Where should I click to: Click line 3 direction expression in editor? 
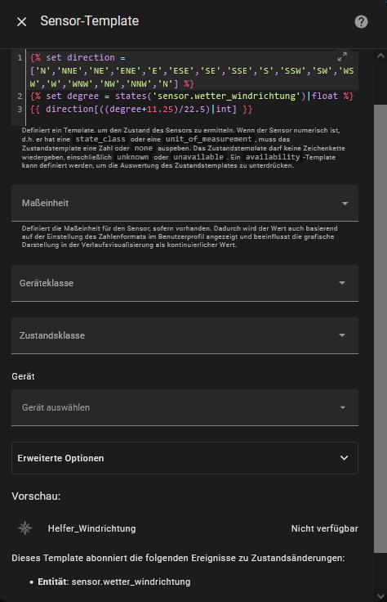pos(141,109)
